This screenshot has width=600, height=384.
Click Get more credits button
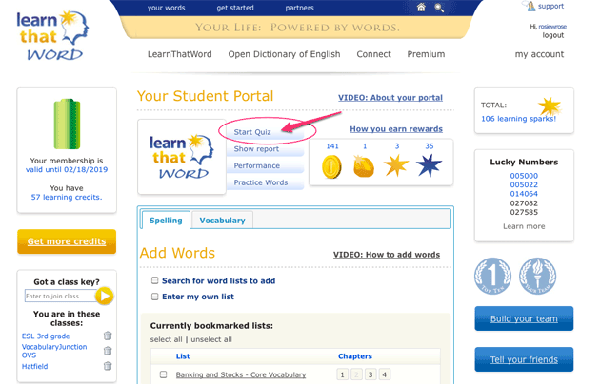(67, 241)
